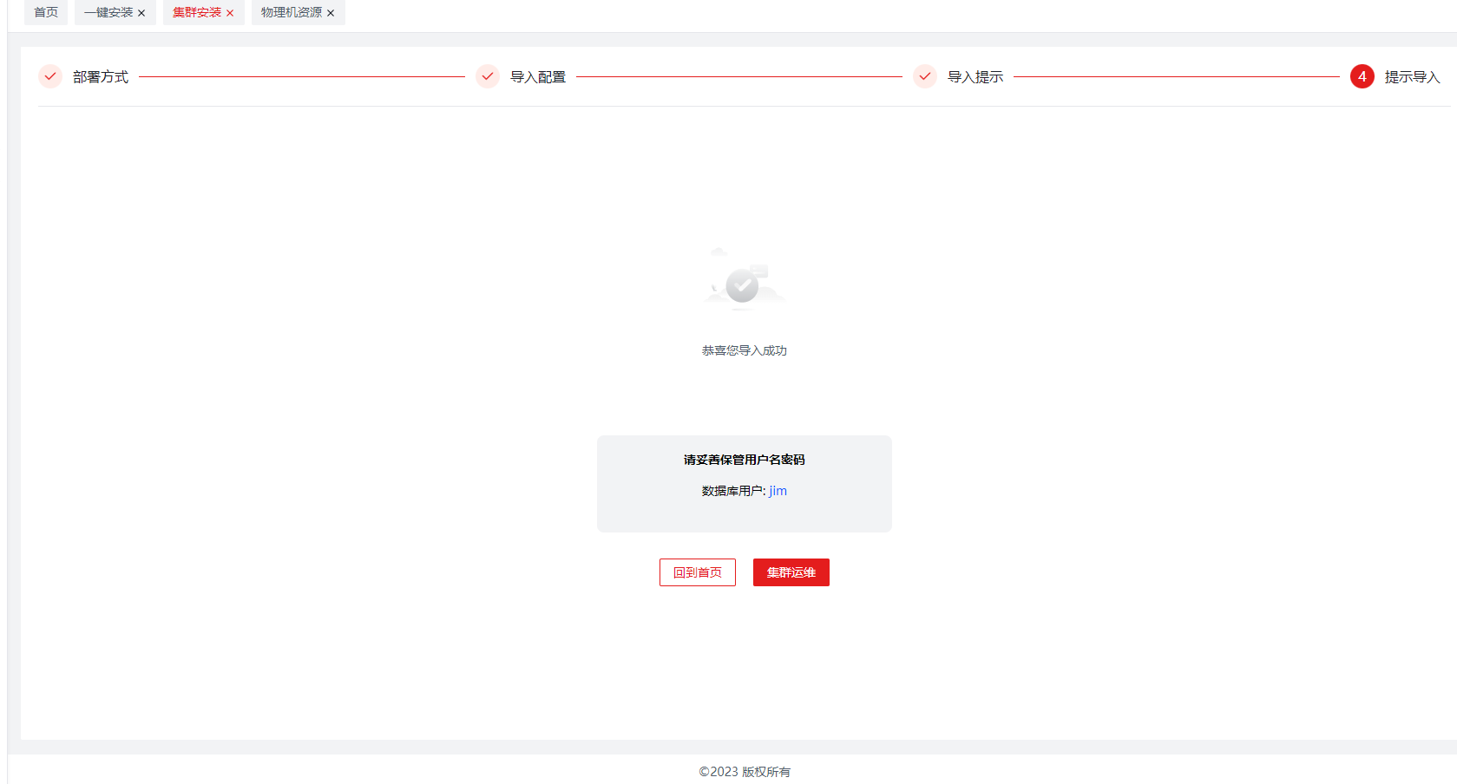The image size is (1457, 784).
Task: Click the import success checkmark illustration
Action: coord(743,284)
